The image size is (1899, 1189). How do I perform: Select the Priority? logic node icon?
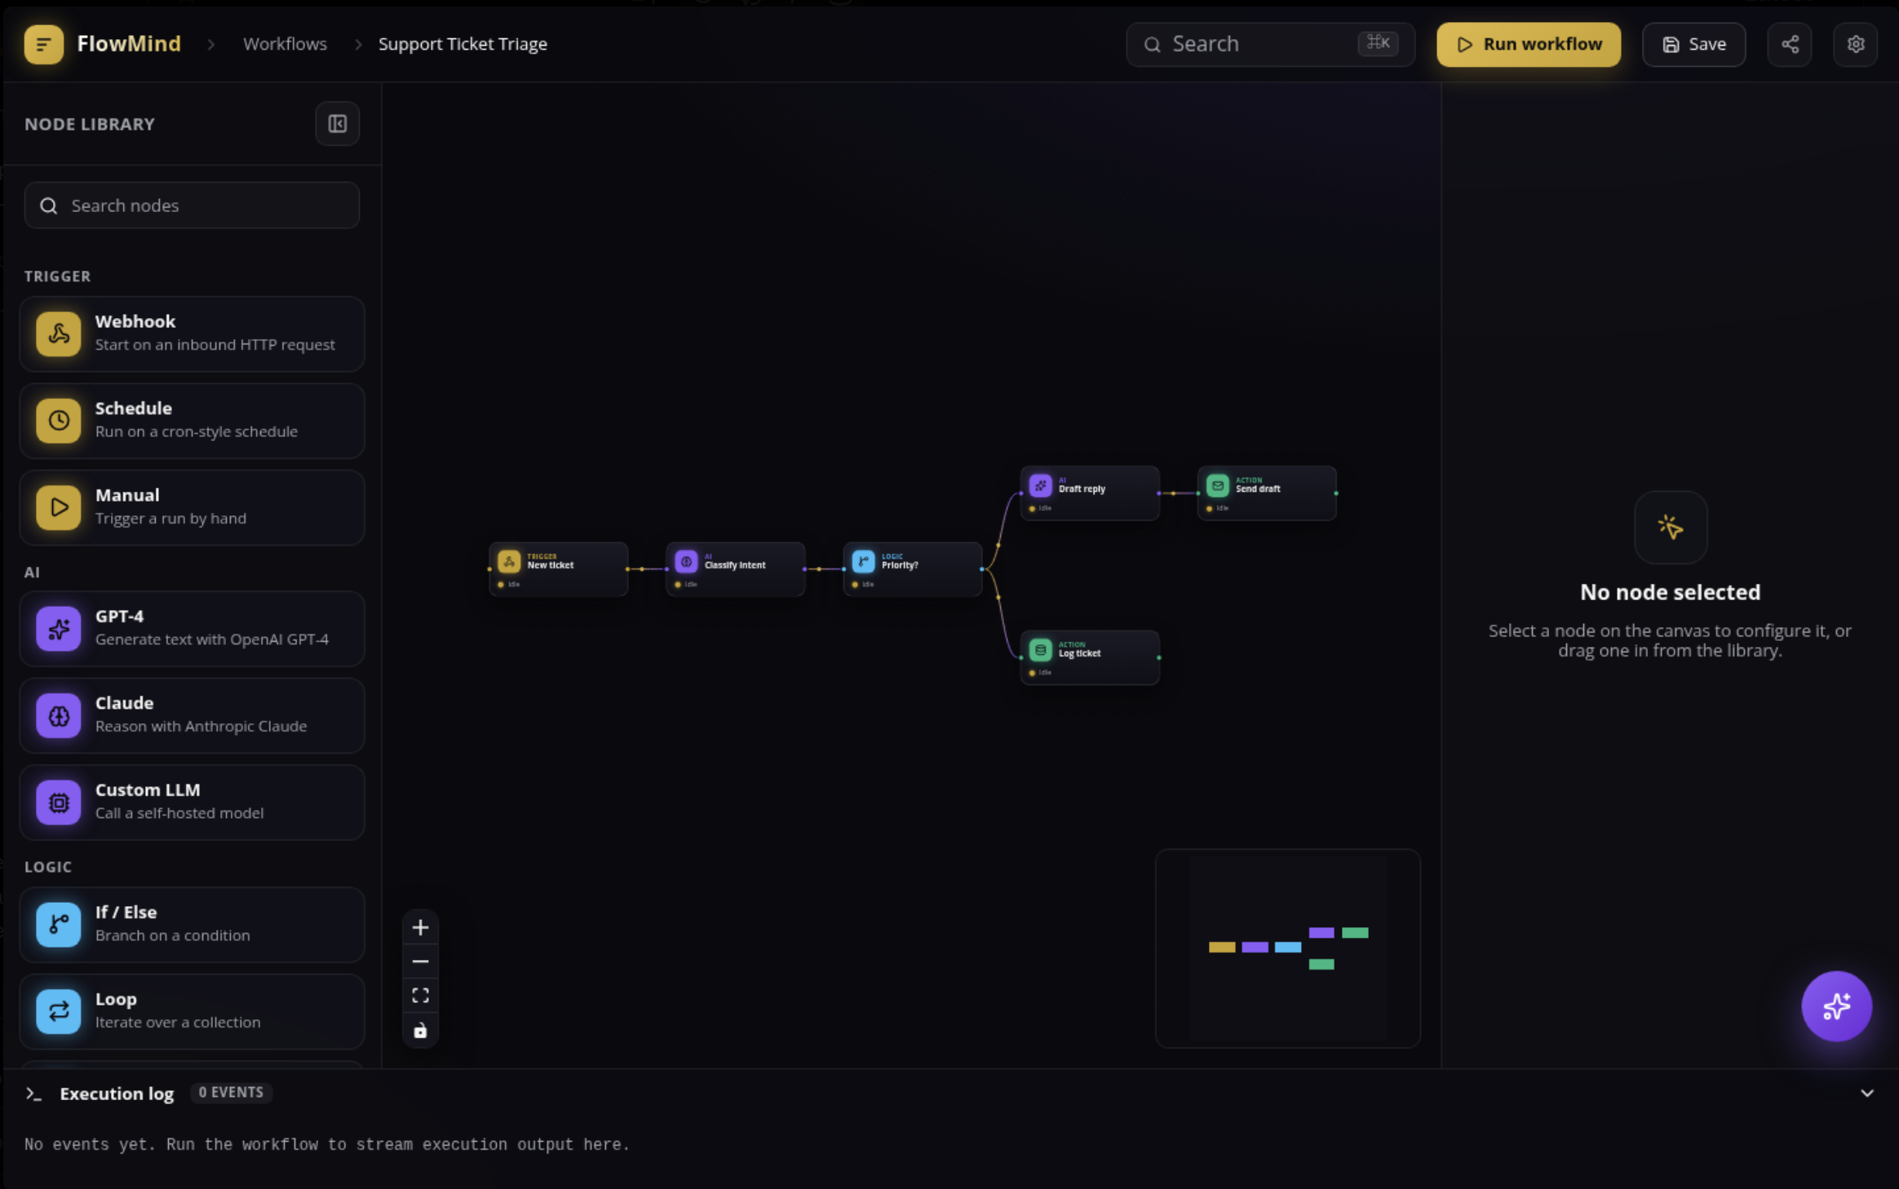pyautogui.click(x=863, y=562)
